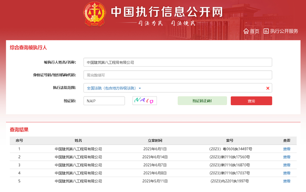
Task: Click the 中国执行信息公开网 site title
Action: 167,12
